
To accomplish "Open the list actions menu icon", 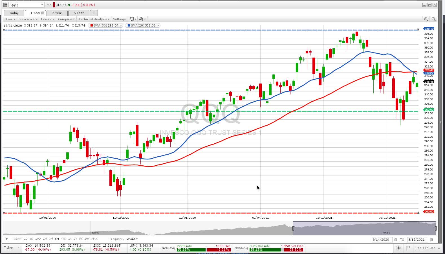I will 49,5.
